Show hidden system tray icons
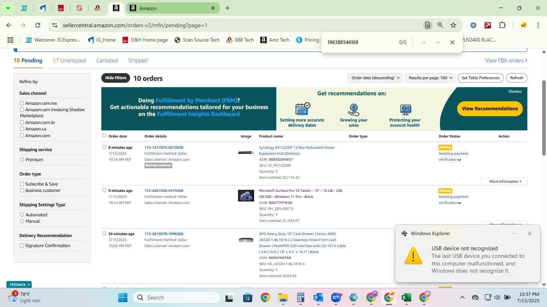 click(x=462, y=297)
